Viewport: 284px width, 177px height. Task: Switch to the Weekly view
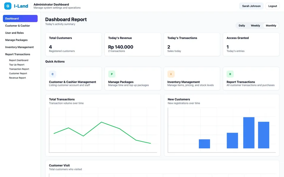coord(255,25)
